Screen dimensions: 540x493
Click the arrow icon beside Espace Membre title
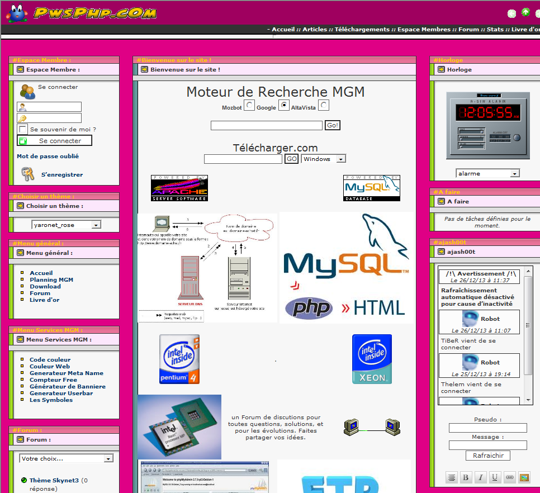pyautogui.click(x=20, y=69)
